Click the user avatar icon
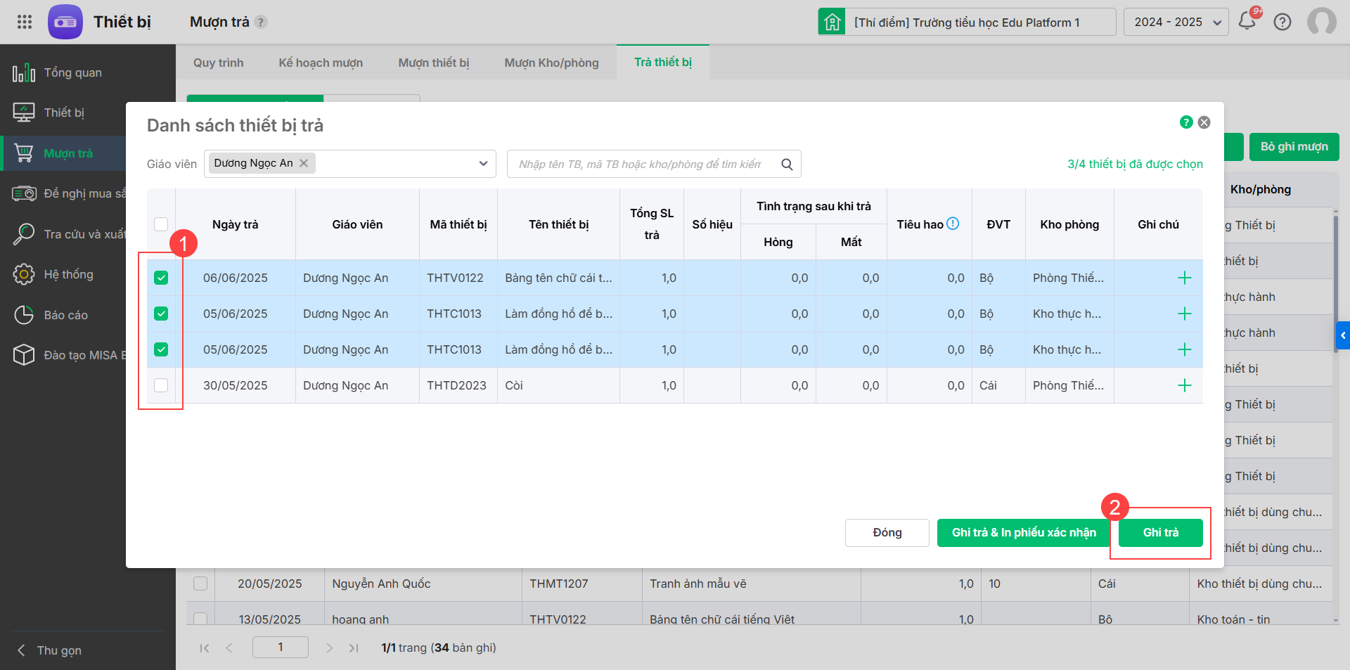Screen dimensions: 1350x670 (1321, 22)
